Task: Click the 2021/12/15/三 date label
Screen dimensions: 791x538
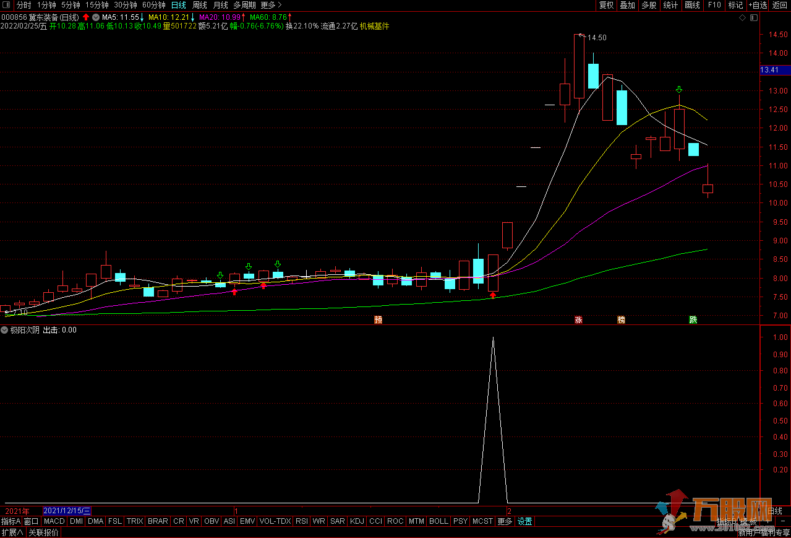Action: (67, 511)
